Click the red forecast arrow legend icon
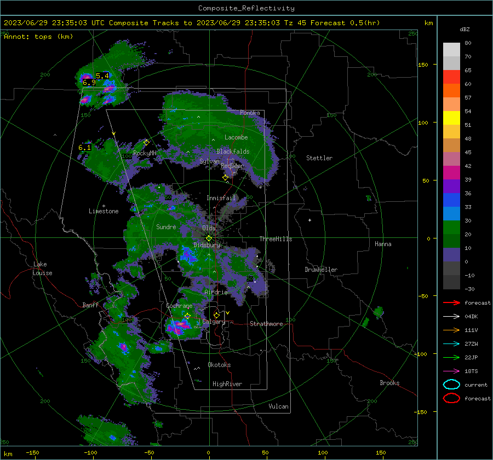 point(451,302)
